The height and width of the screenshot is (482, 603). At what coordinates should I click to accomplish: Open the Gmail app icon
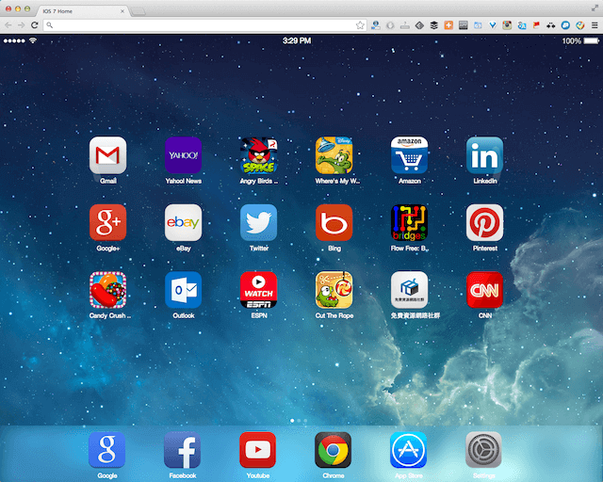tap(107, 155)
